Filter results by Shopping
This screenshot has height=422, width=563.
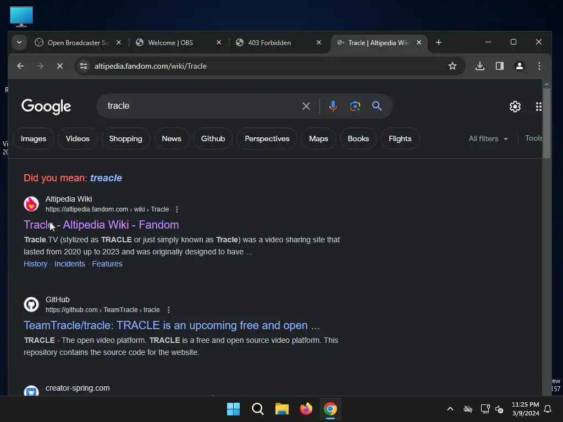coord(126,138)
